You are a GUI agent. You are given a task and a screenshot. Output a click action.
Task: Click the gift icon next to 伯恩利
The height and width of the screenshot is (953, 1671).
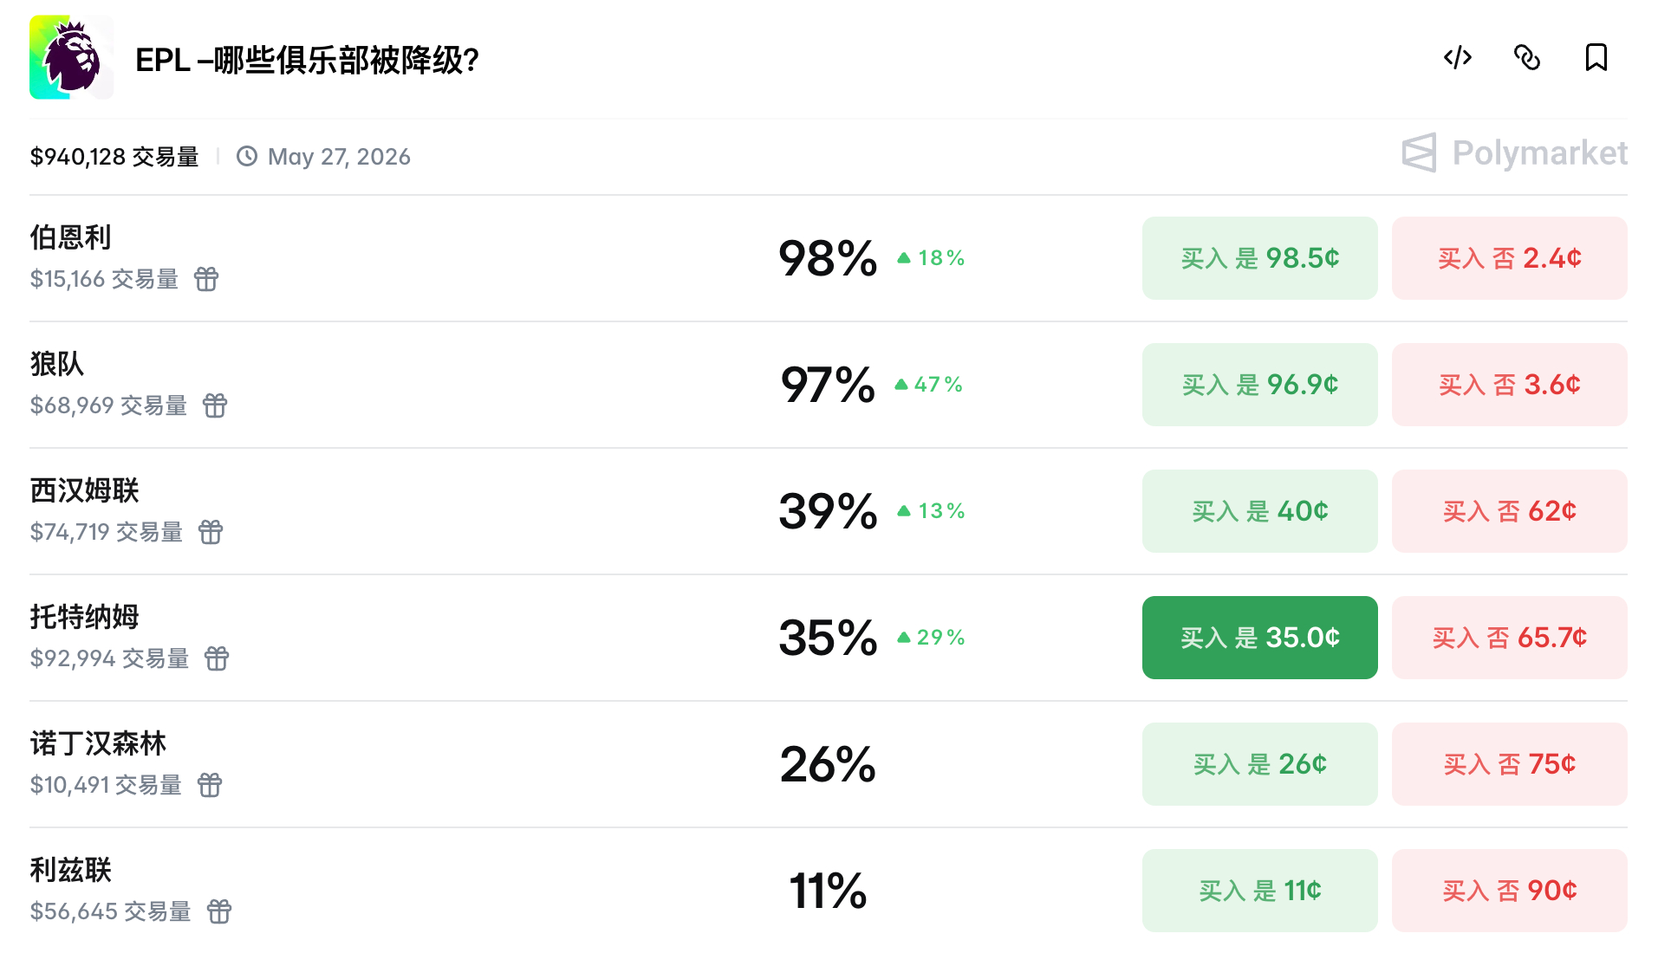207,280
